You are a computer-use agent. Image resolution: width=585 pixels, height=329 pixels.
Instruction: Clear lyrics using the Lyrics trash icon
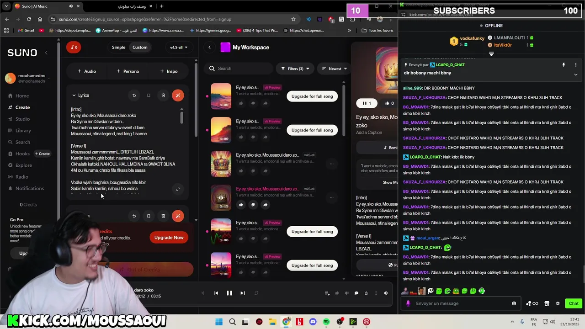pos(163,96)
